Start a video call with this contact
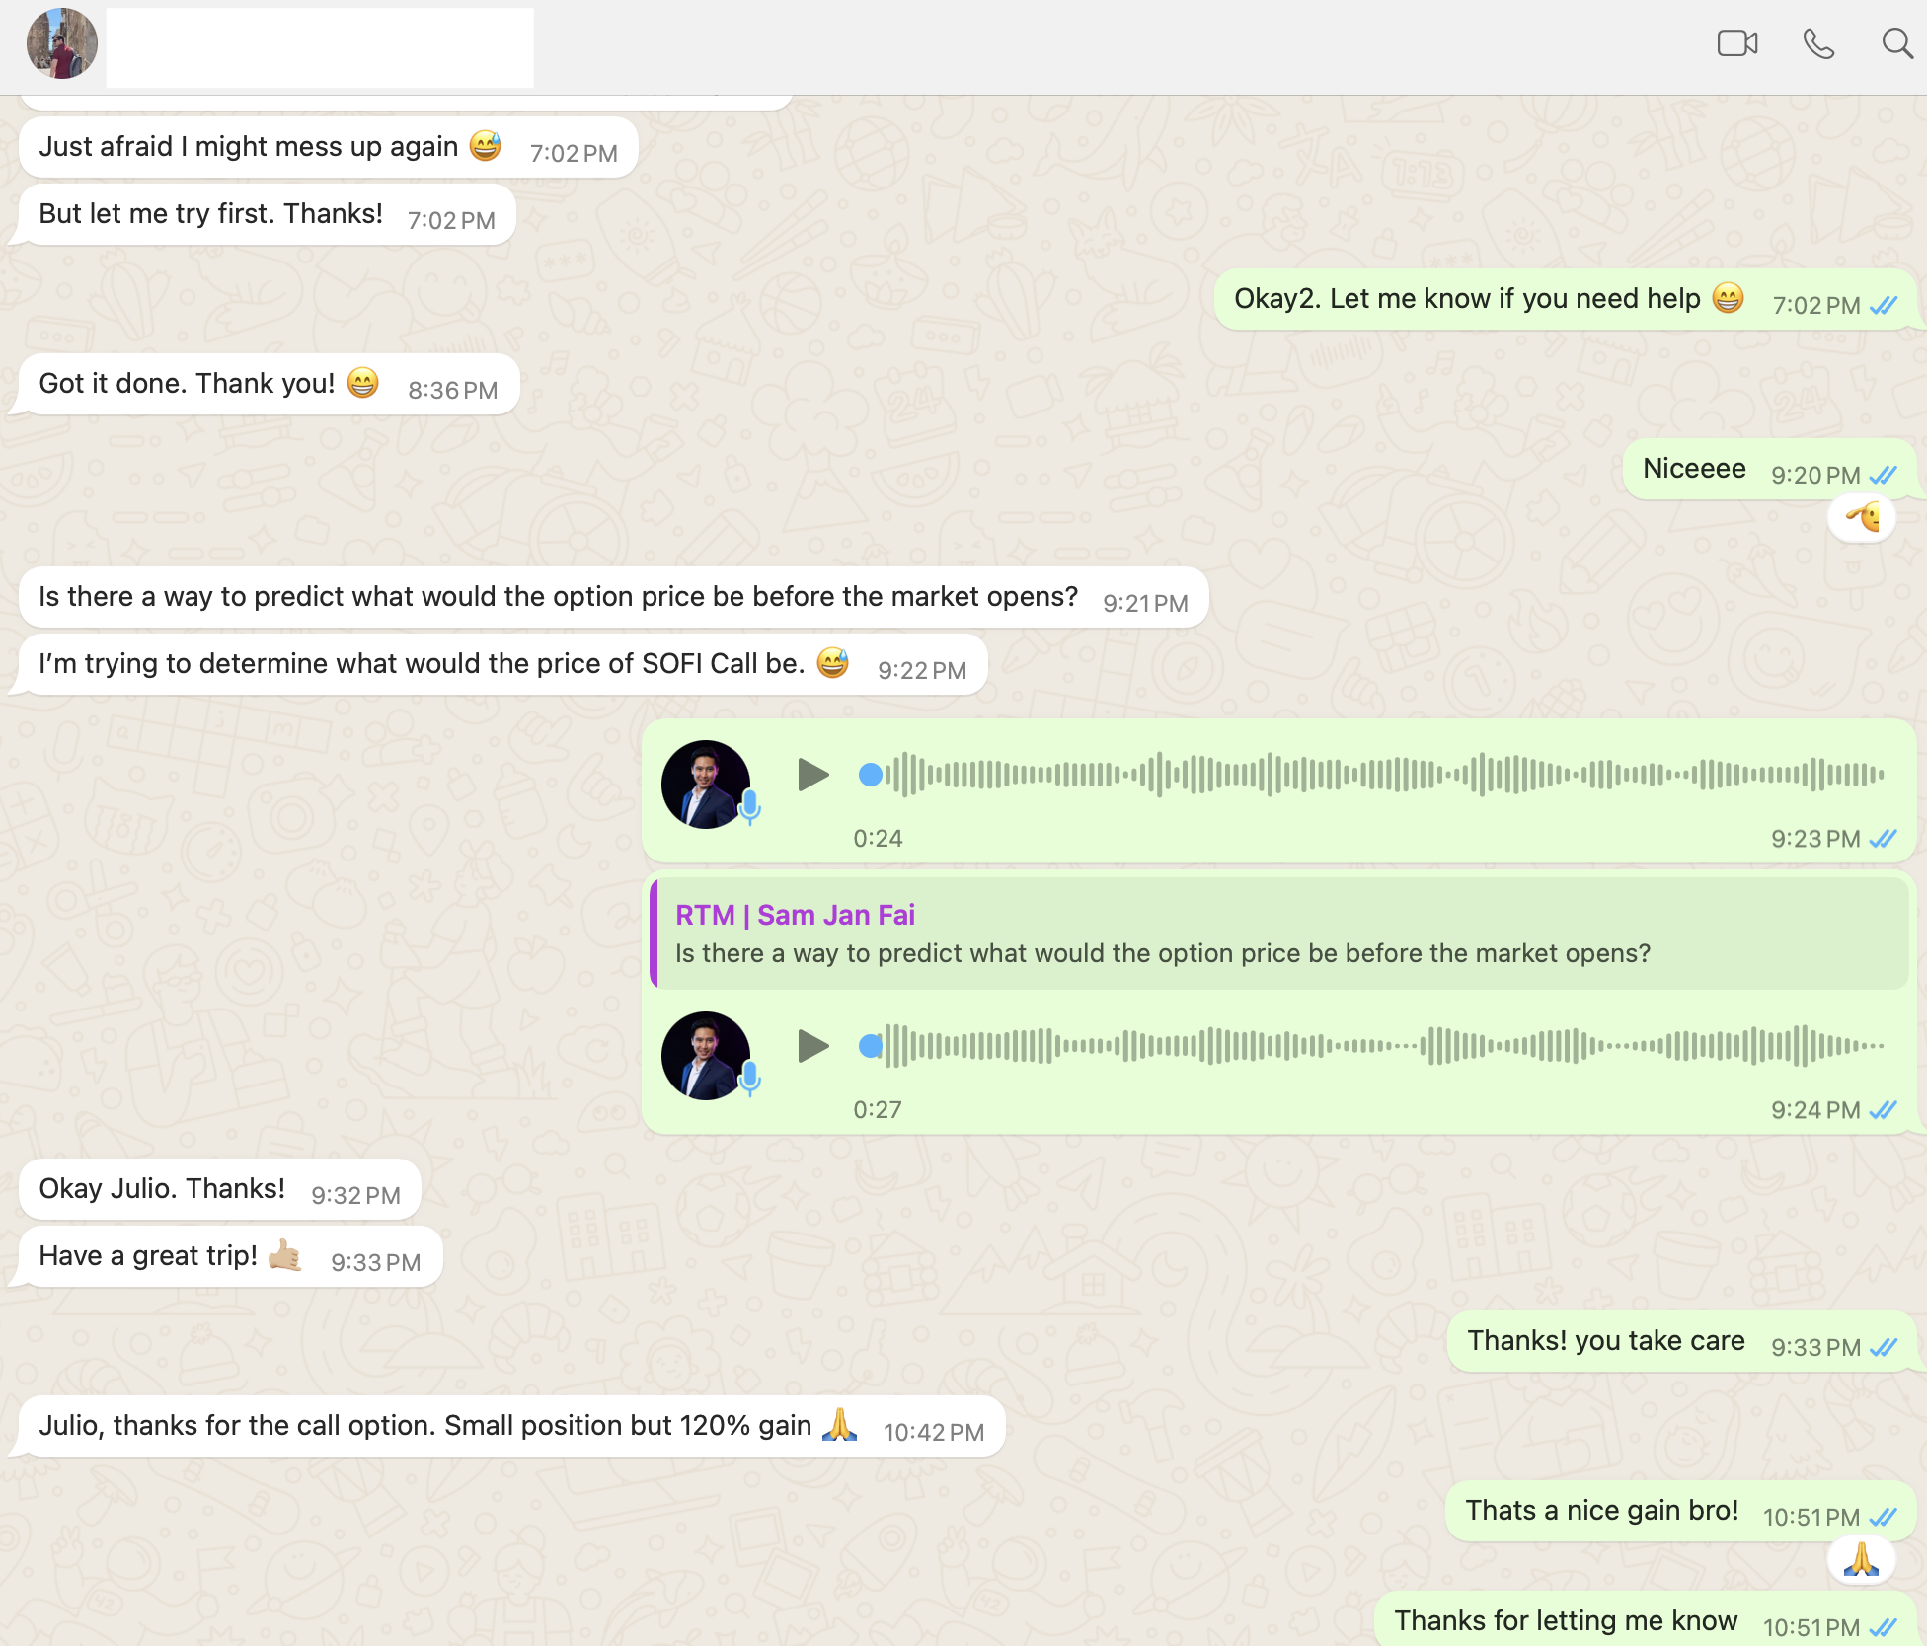The height and width of the screenshot is (1646, 1927). click(1736, 43)
